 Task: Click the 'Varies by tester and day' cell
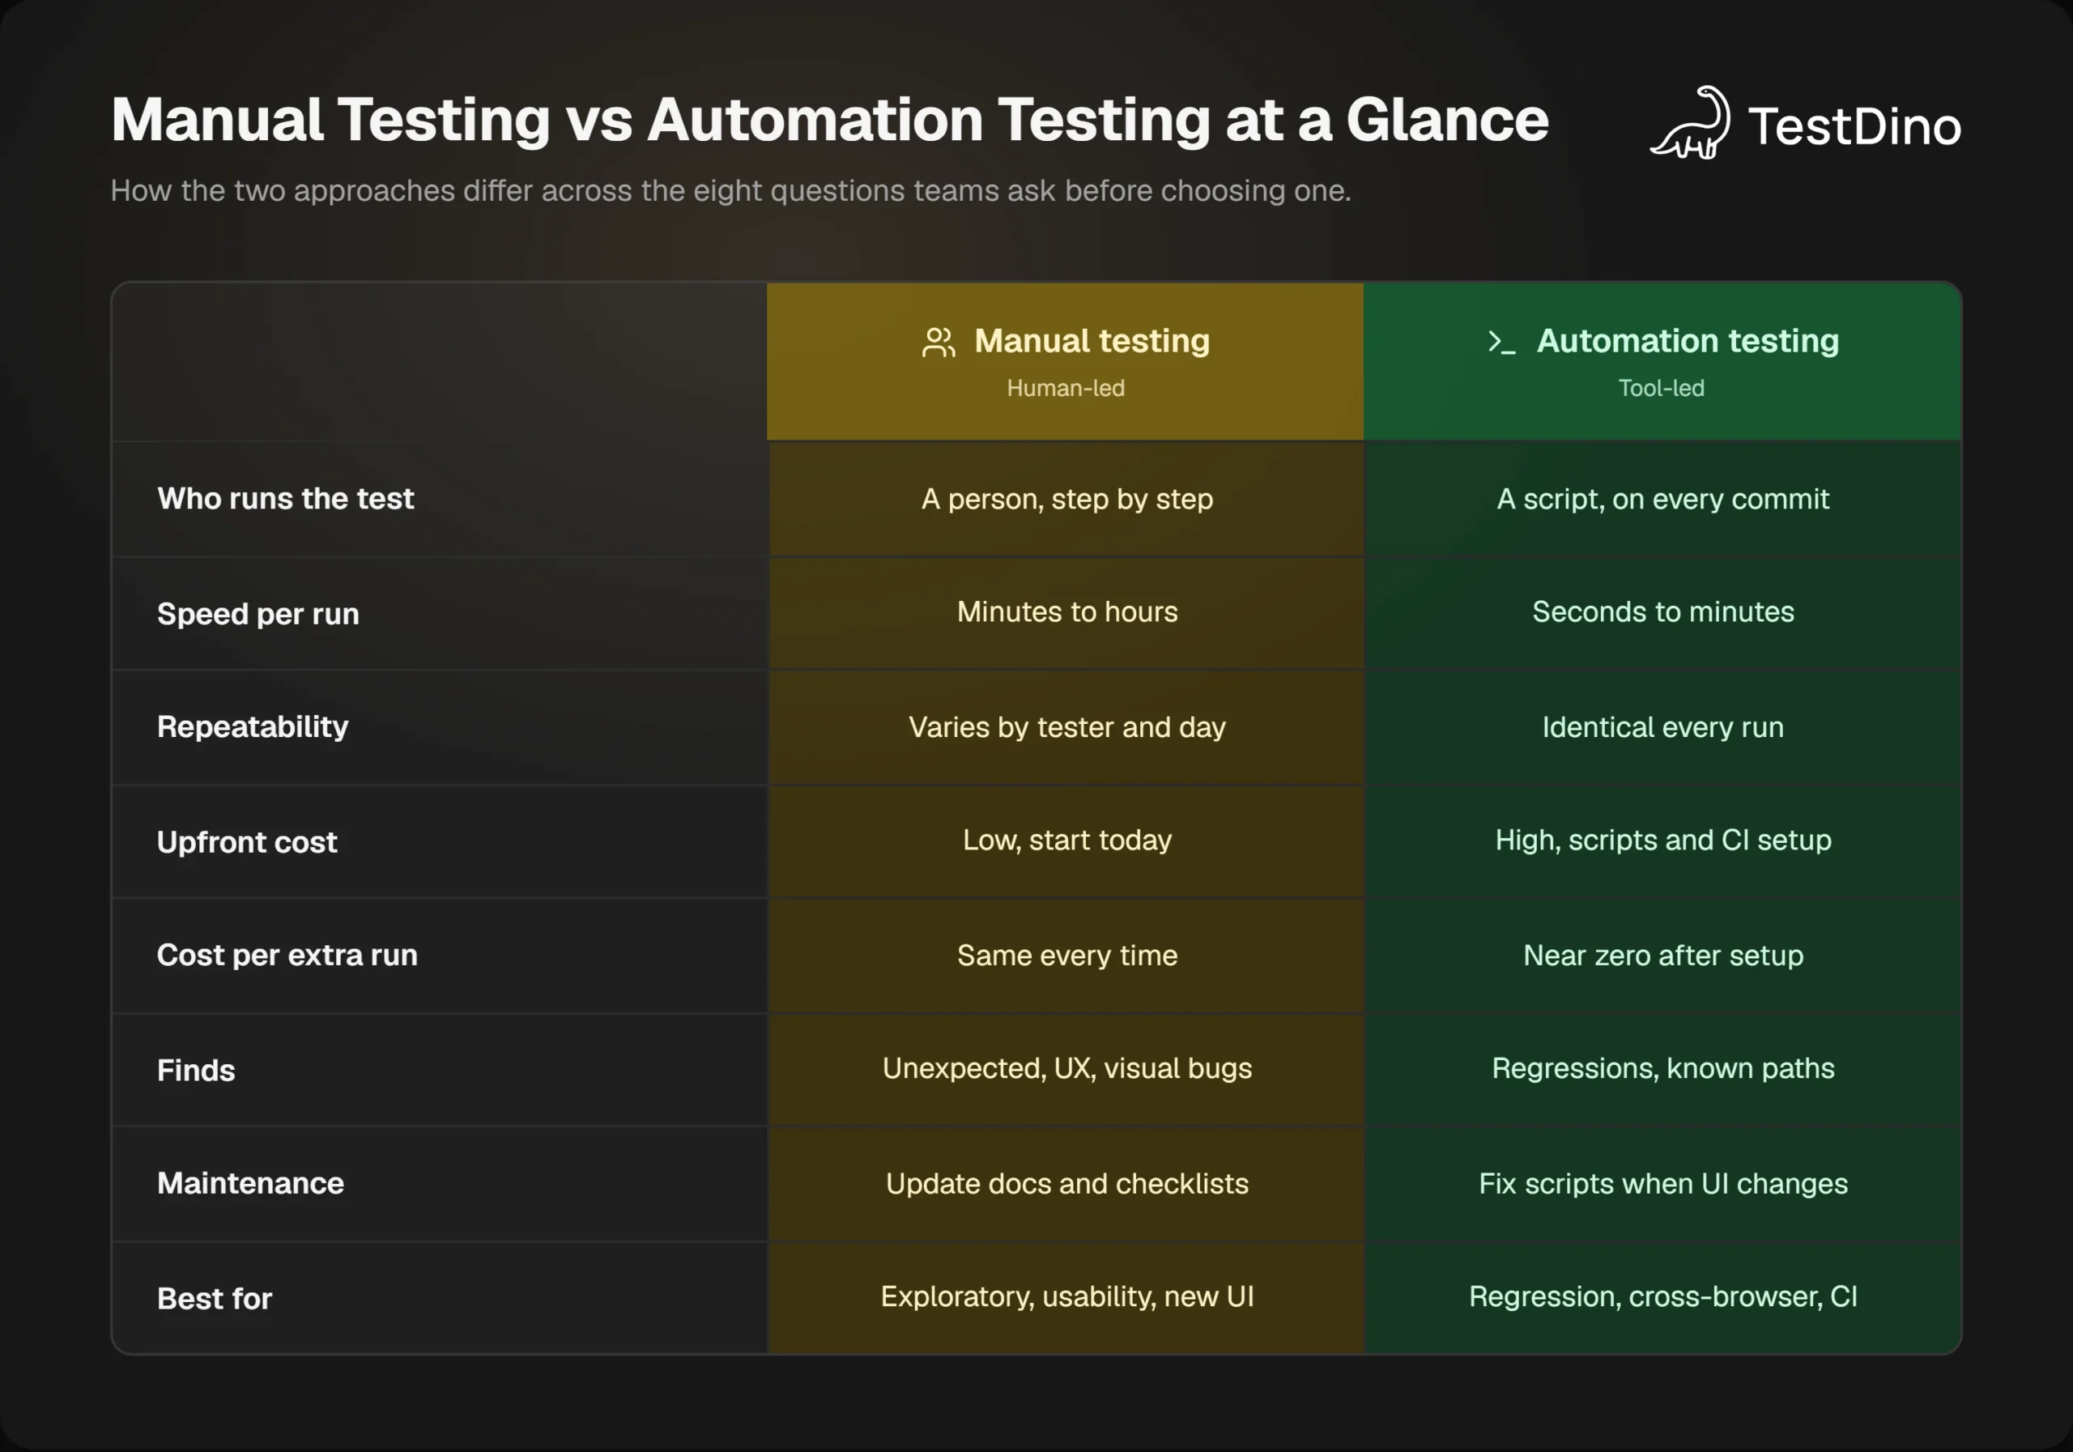click(x=1066, y=728)
